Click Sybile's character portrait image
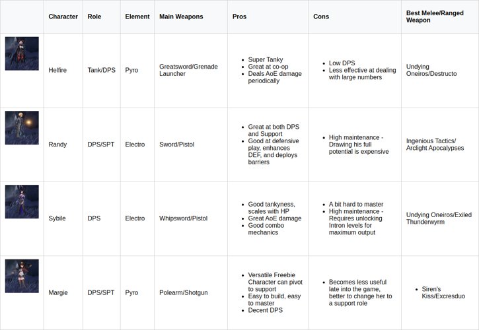Viewport: 479px width, 330px height. pos(22,202)
